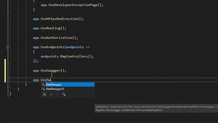Toggle the extension methods filter in IntelliSense

click(x=64, y=94)
